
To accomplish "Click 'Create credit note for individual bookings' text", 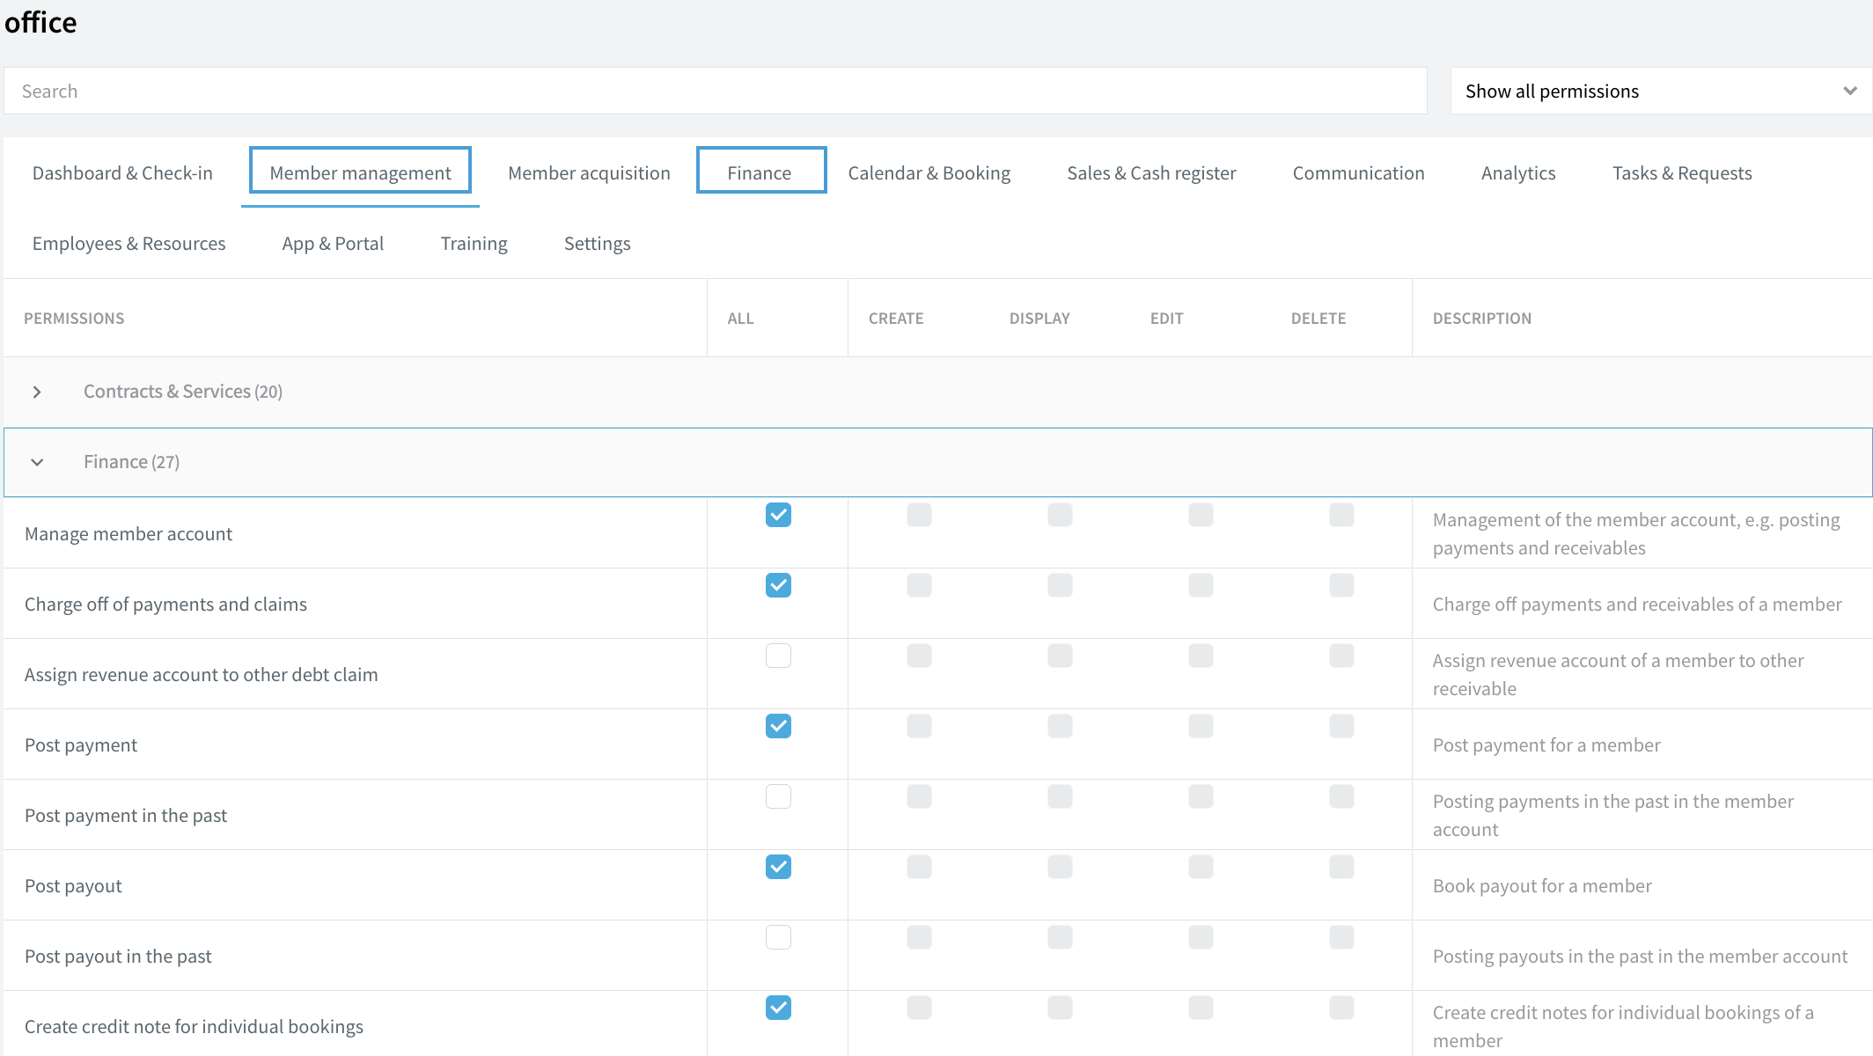I will 194,1027.
